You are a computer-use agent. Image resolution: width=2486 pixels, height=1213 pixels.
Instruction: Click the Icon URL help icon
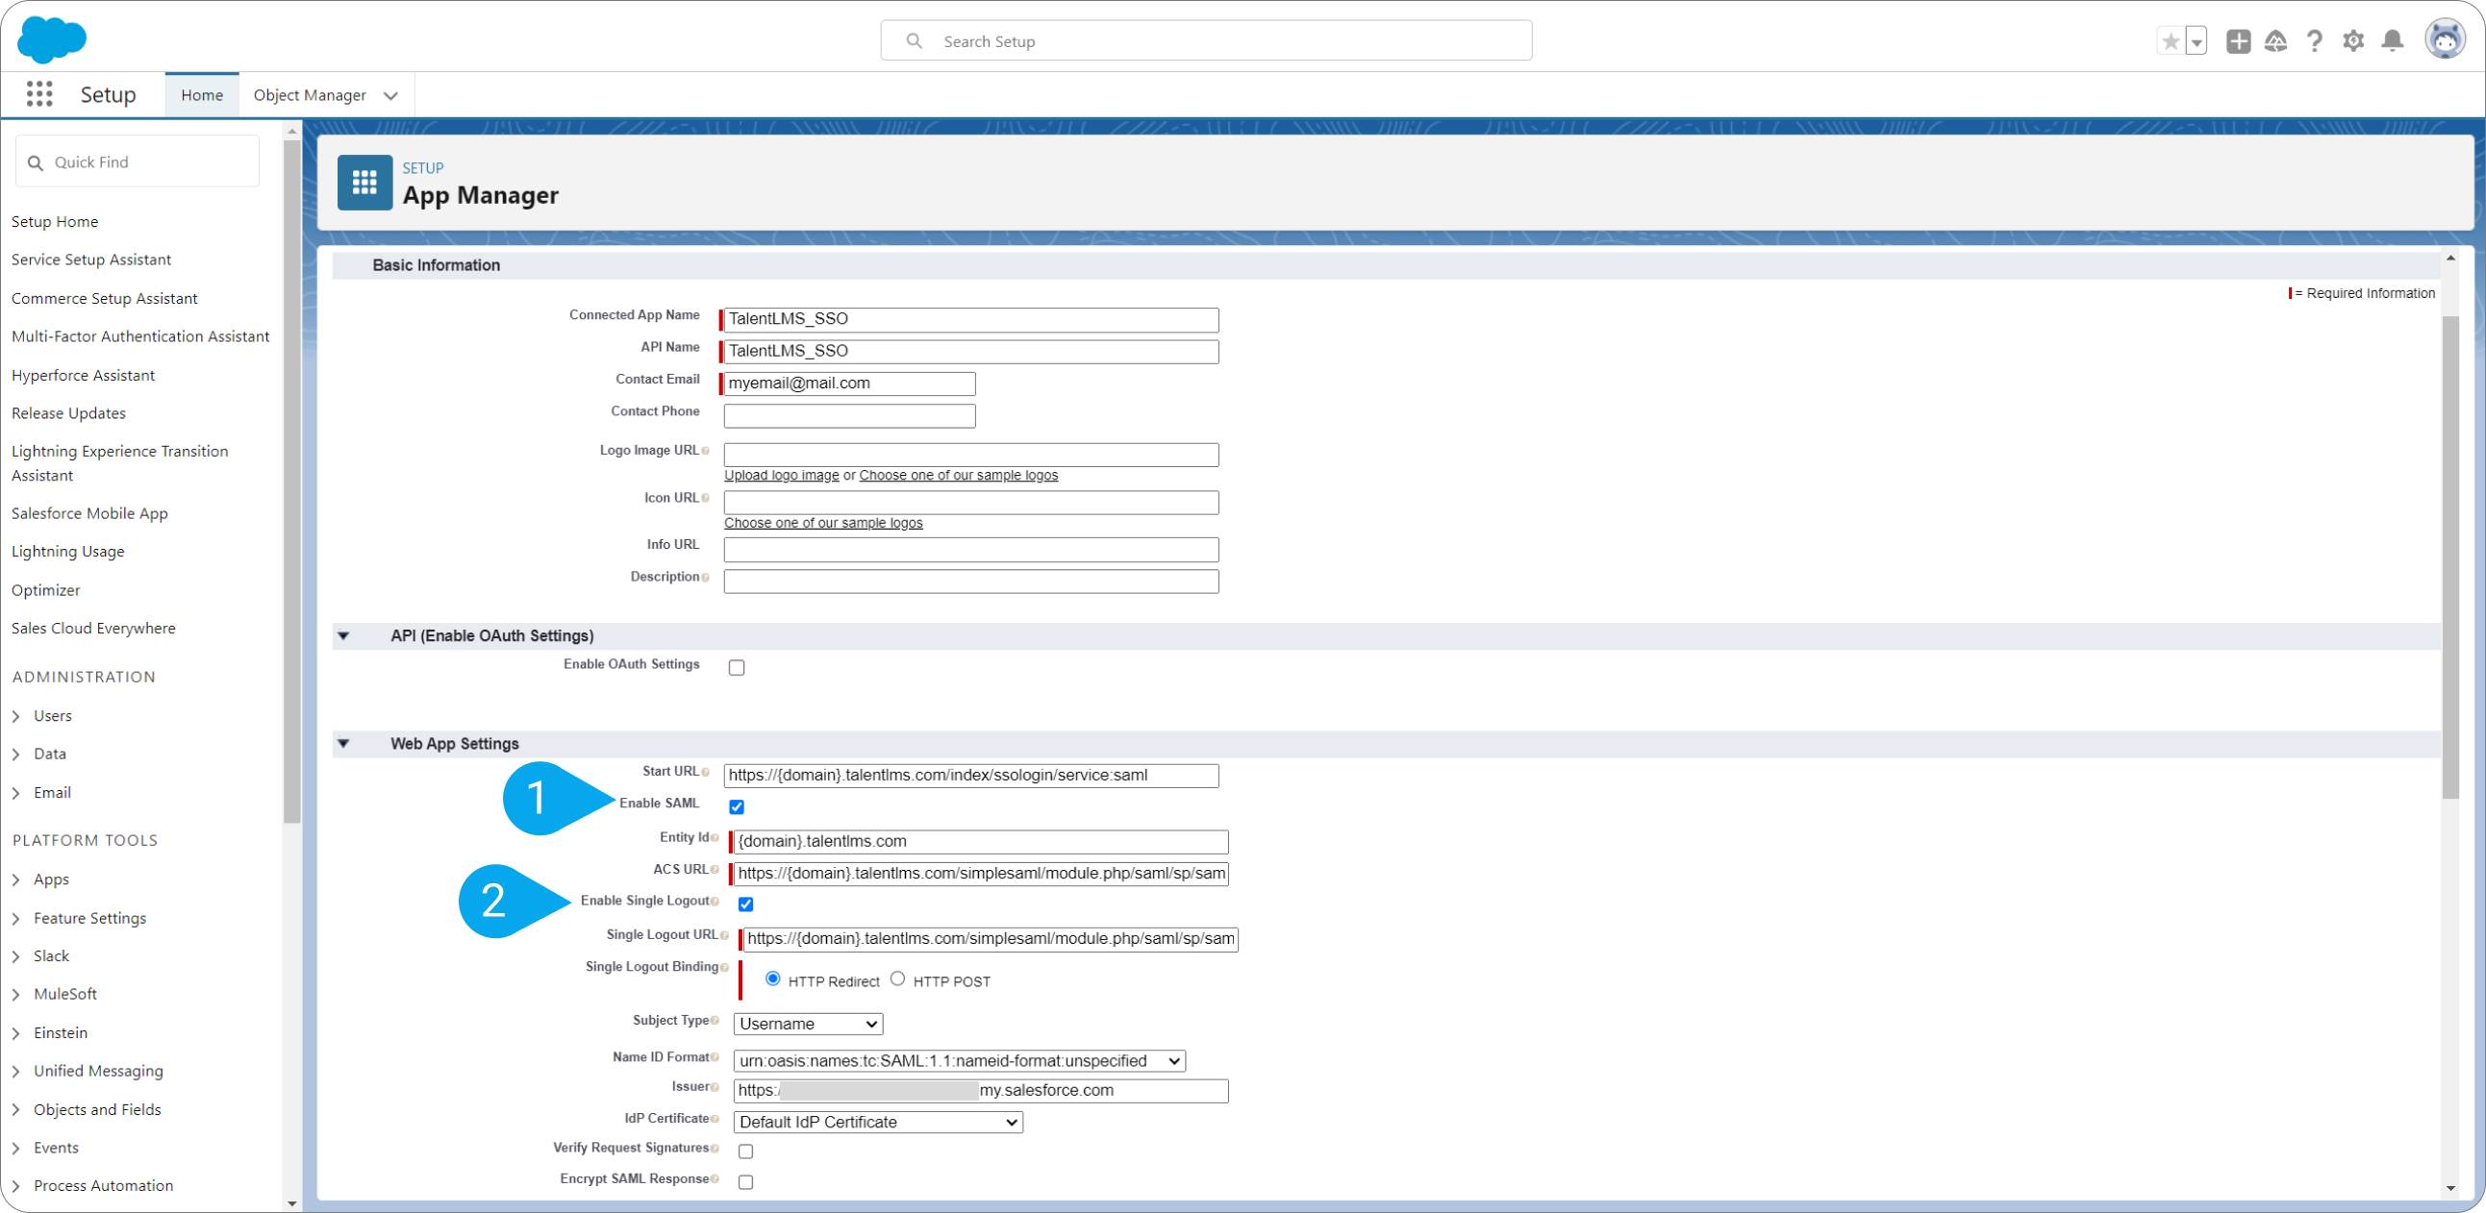(706, 499)
